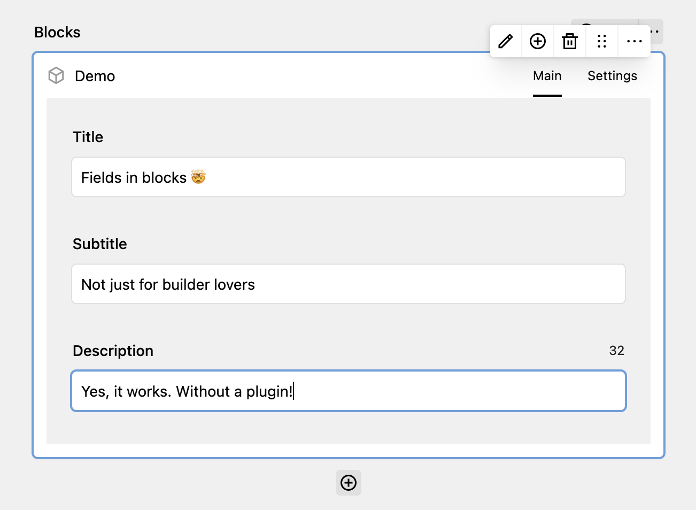This screenshot has height=510, width=696.
Task: Focus the Subtitle input field
Action: tap(349, 284)
